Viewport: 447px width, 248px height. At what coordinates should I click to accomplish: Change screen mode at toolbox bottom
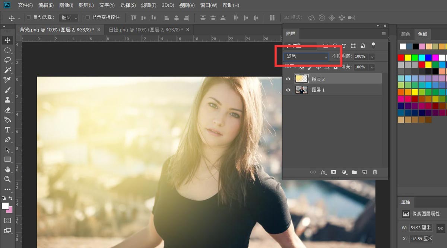(7, 231)
